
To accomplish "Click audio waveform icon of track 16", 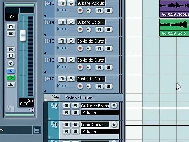I will point(47,60).
